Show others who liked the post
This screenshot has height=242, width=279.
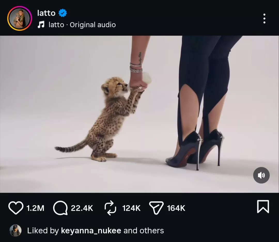[x=151, y=230]
